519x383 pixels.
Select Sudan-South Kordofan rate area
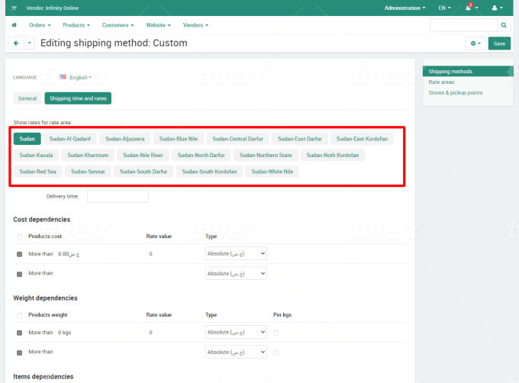coord(209,172)
